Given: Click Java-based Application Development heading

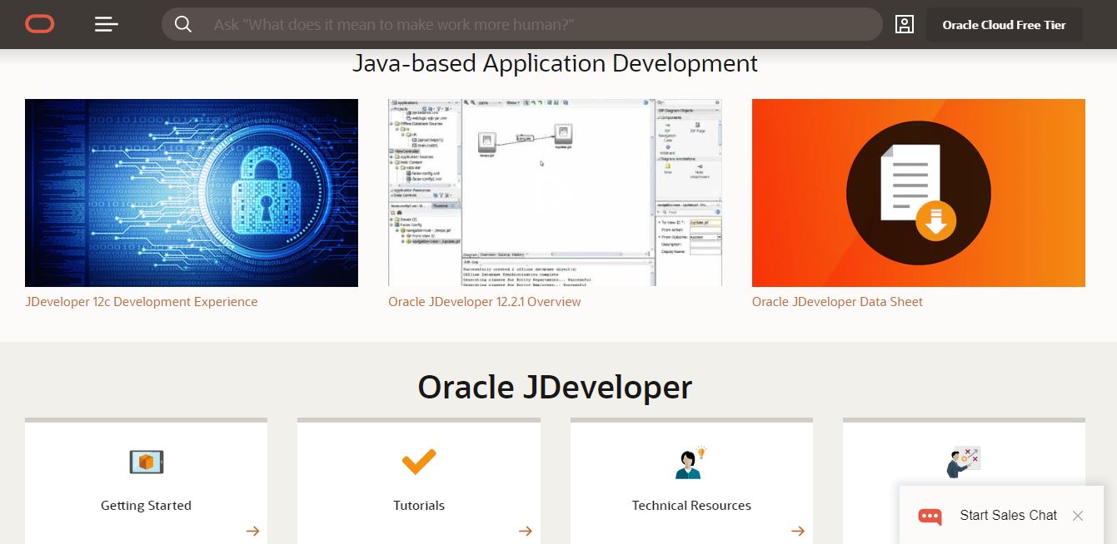Looking at the screenshot, I should click(555, 63).
